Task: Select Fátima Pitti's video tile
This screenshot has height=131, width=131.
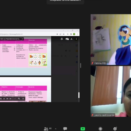Action: [111, 40]
